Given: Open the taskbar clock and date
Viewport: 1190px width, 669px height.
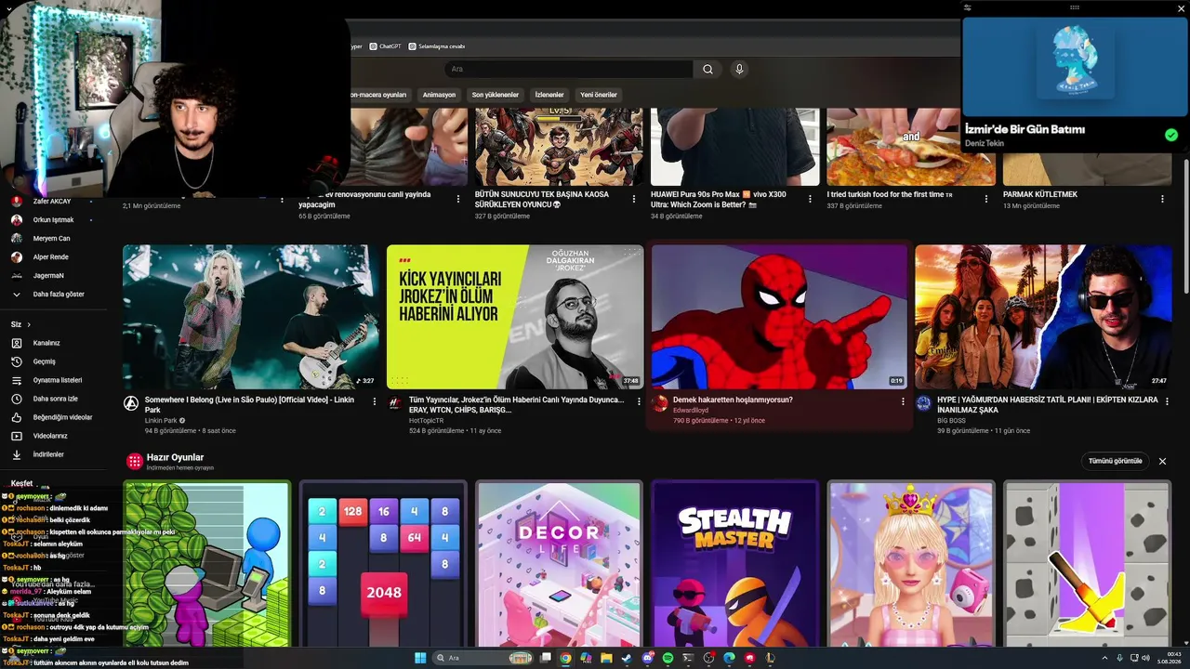Looking at the screenshot, I should tap(1169, 658).
